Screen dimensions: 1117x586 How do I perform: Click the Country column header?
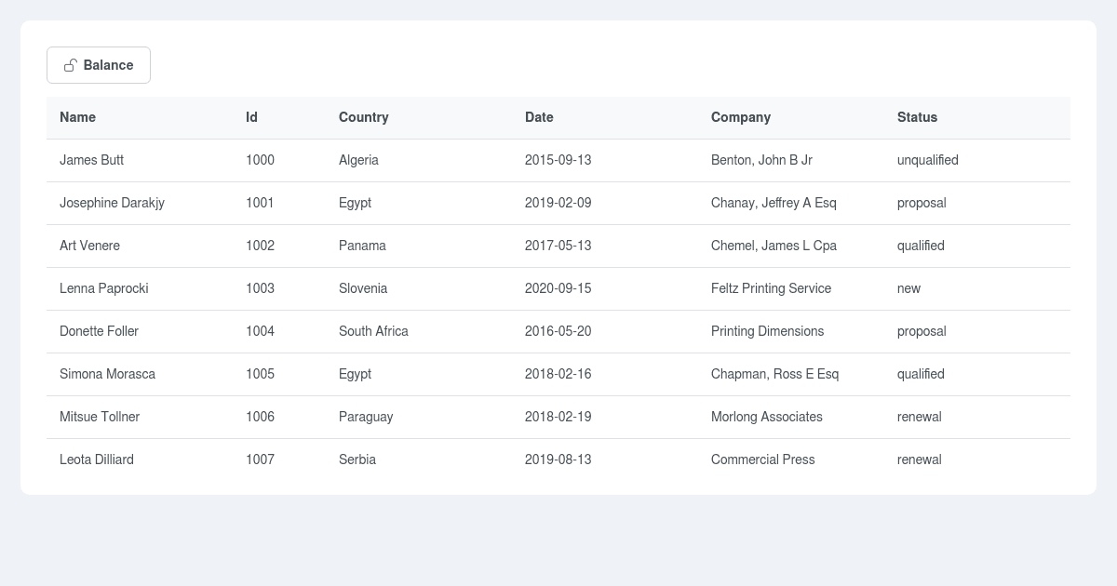pyautogui.click(x=363, y=117)
